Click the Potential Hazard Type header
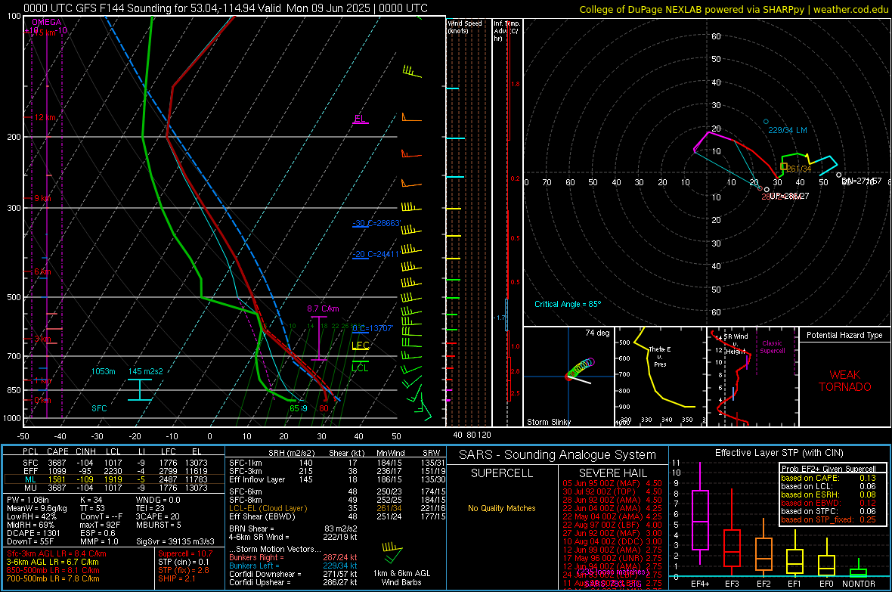The height and width of the screenshot is (592, 892). 844,335
